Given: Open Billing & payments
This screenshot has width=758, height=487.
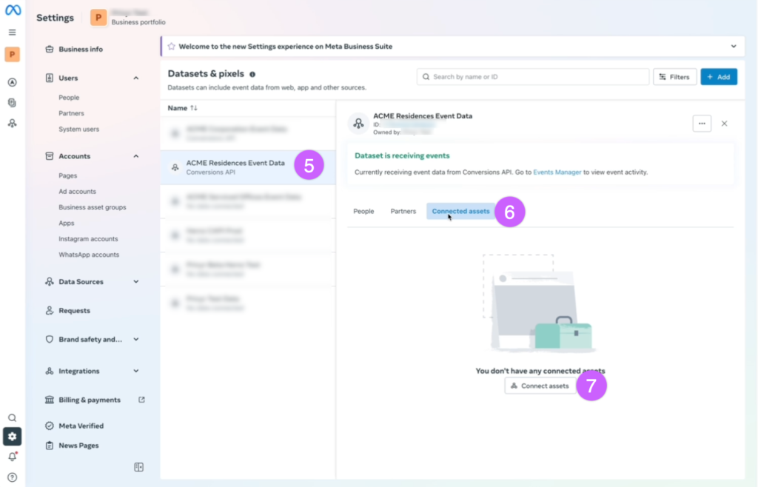Looking at the screenshot, I should tap(90, 400).
